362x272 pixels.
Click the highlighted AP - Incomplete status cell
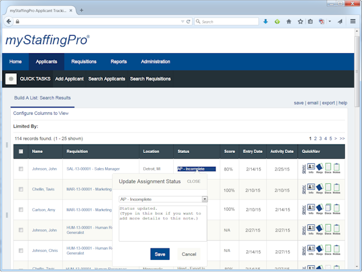(197, 169)
